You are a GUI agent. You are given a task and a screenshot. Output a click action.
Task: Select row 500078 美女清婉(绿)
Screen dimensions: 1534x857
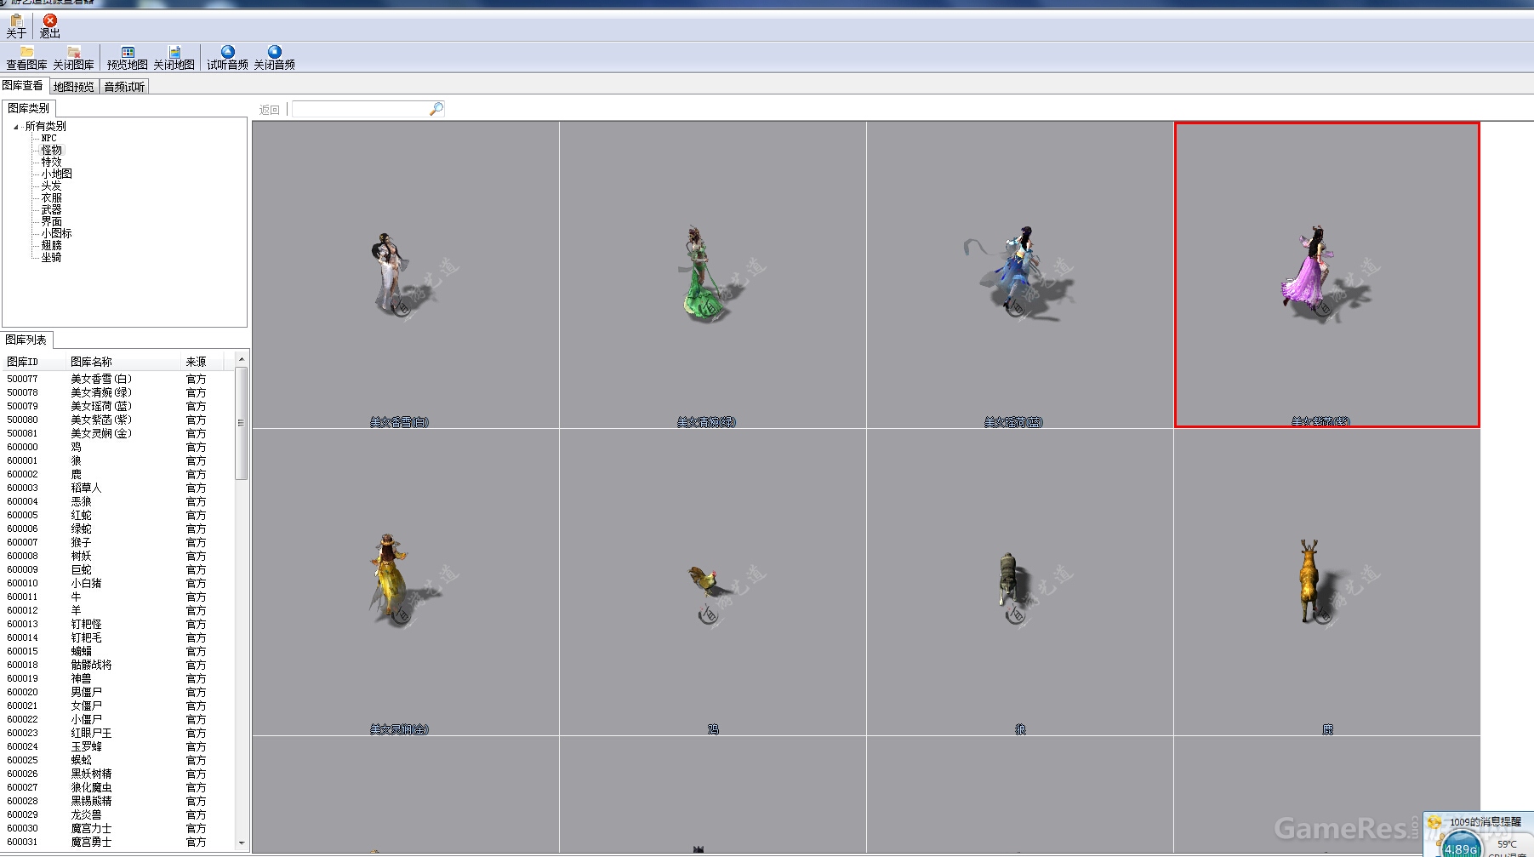tap(117, 392)
